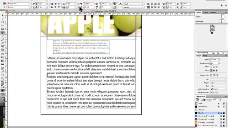Click the Superscript formatting icon

tap(56, 4)
